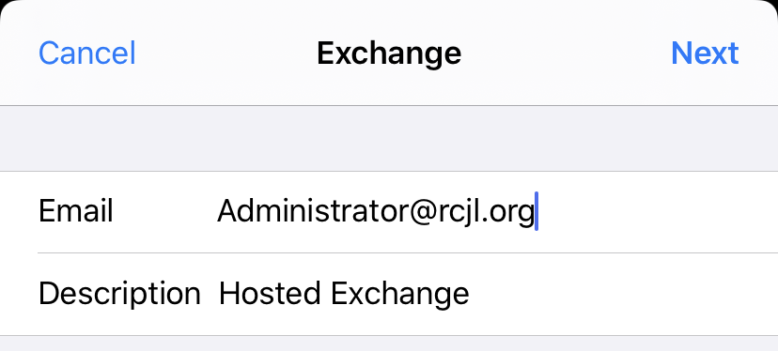Viewport: 778px width, 351px height.
Task: Click gray area below Description row
Action: [389, 343]
